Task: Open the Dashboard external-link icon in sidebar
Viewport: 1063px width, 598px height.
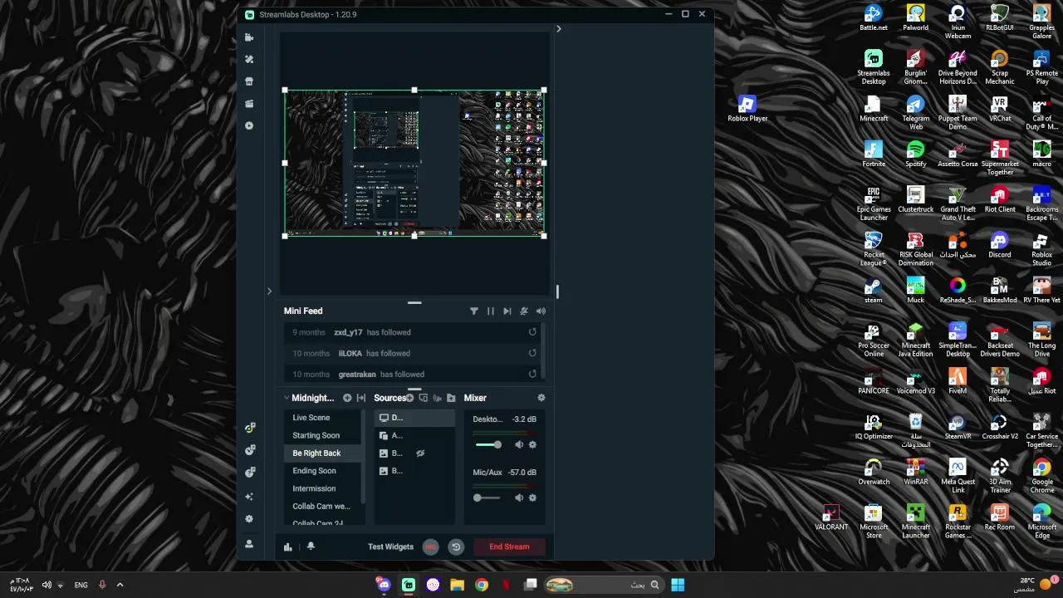Action: click(249, 450)
